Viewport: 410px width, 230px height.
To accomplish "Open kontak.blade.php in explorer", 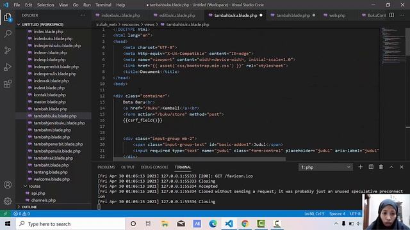I will (x=50, y=95).
